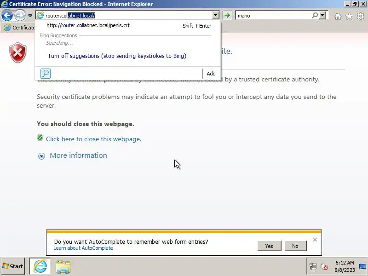Open the More information link text
The image size is (368, 276).
[x=78, y=155]
